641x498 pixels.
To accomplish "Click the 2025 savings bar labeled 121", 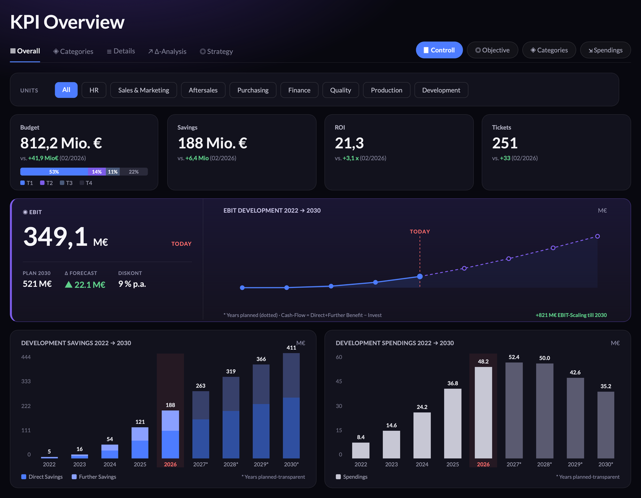I will coord(140,443).
